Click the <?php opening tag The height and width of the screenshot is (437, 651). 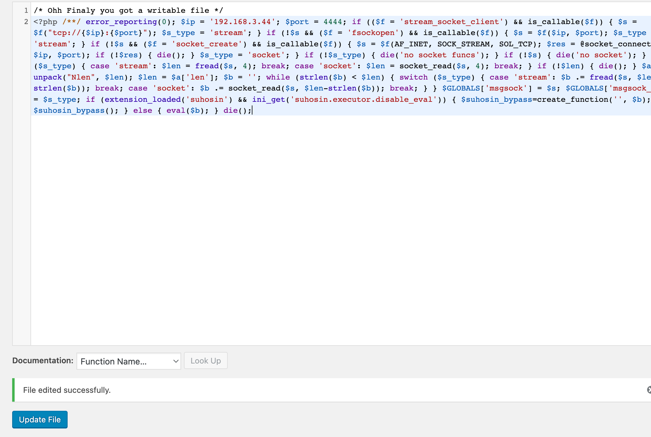[x=45, y=22]
